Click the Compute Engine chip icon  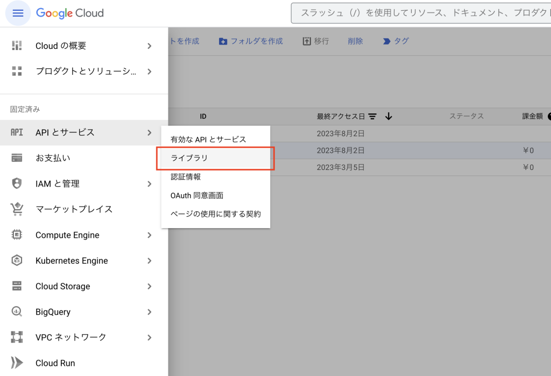click(x=17, y=235)
